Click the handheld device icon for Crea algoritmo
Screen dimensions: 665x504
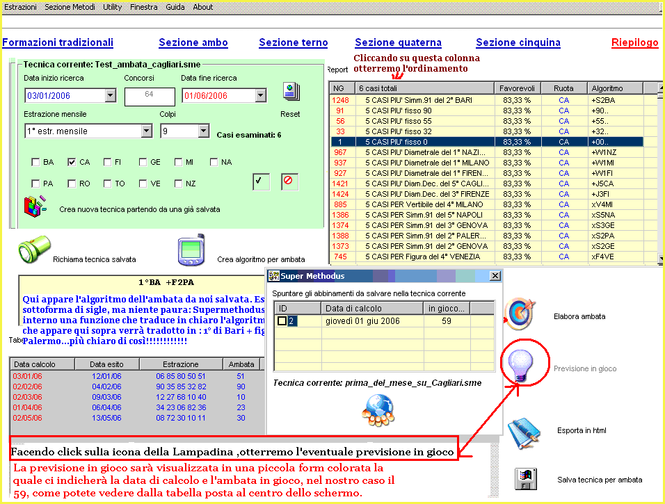click(x=191, y=250)
